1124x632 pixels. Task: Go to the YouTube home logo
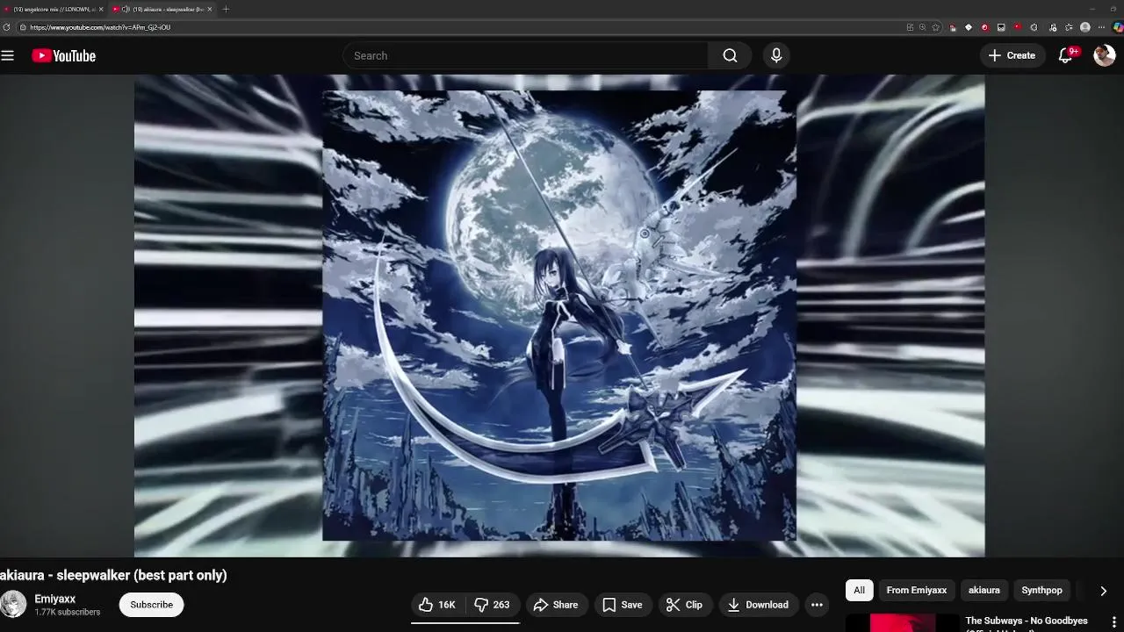63,55
